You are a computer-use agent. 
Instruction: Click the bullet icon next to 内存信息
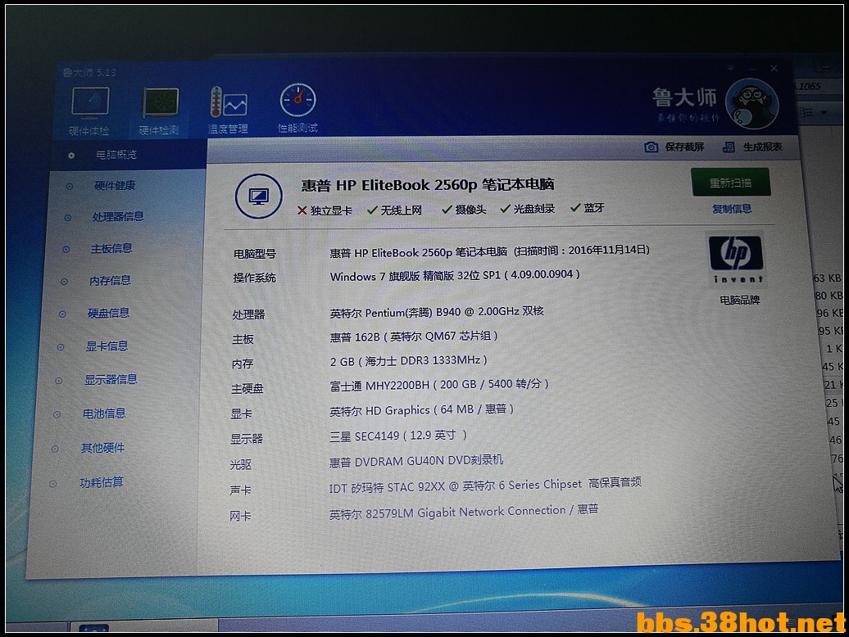pos(64,282)
